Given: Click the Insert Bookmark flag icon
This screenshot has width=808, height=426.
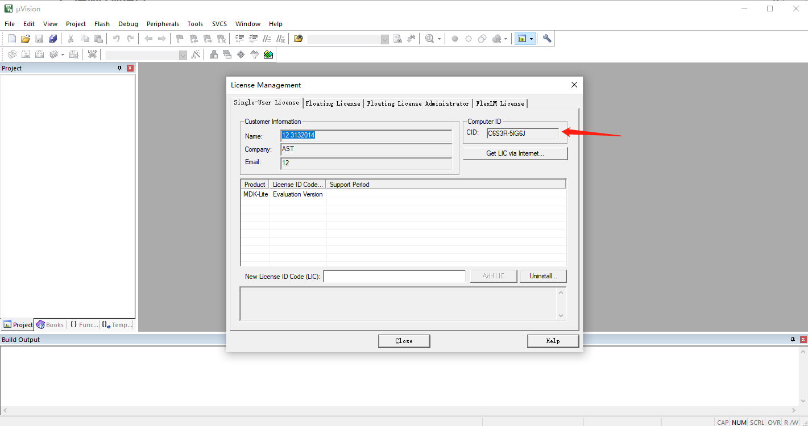Looking at the screenshot, I should point(180,39).
